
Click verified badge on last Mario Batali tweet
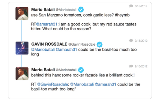81,70
